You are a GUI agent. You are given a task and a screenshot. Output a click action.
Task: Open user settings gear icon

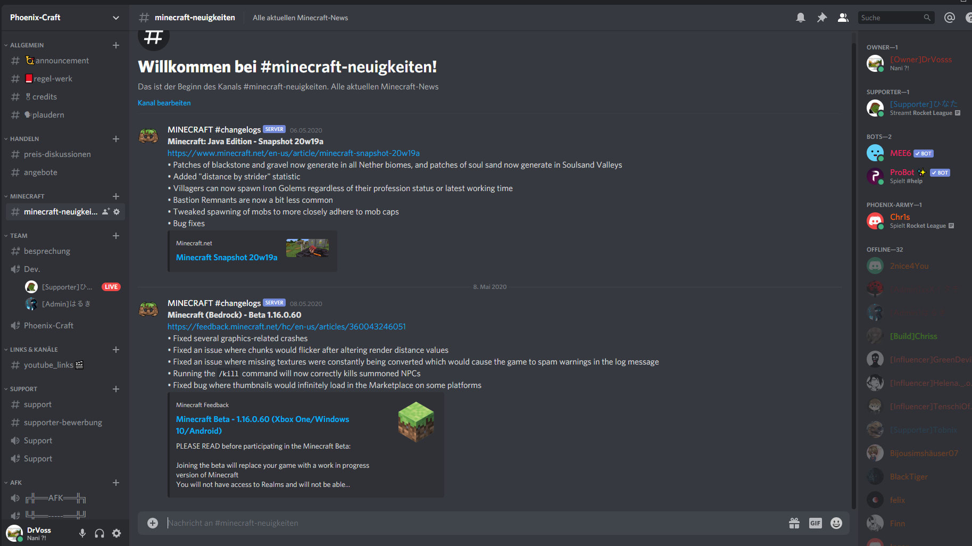click(117, 533)
